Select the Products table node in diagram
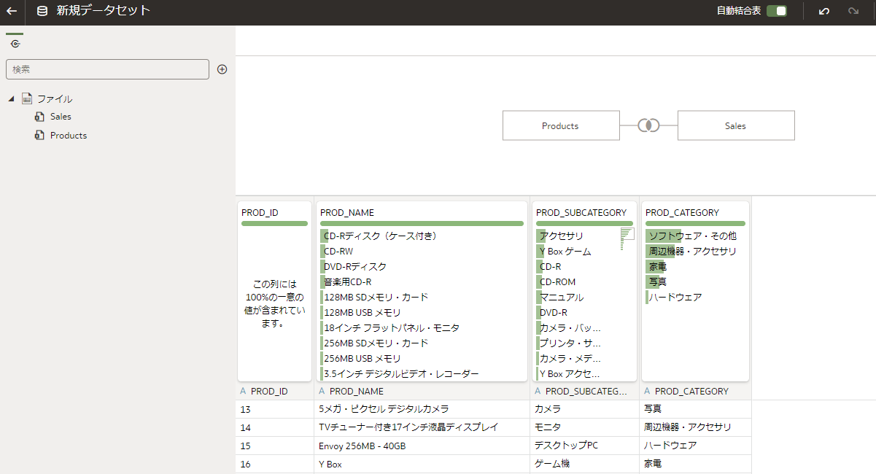The height and width of the screenshot is (474, 876). coord(561,125)
